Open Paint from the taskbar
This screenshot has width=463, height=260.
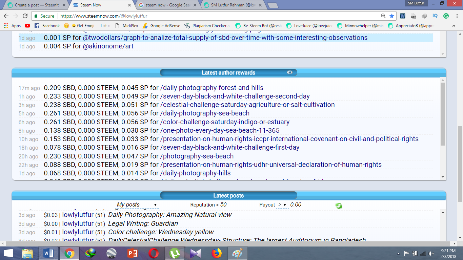(x=237, y=253)
